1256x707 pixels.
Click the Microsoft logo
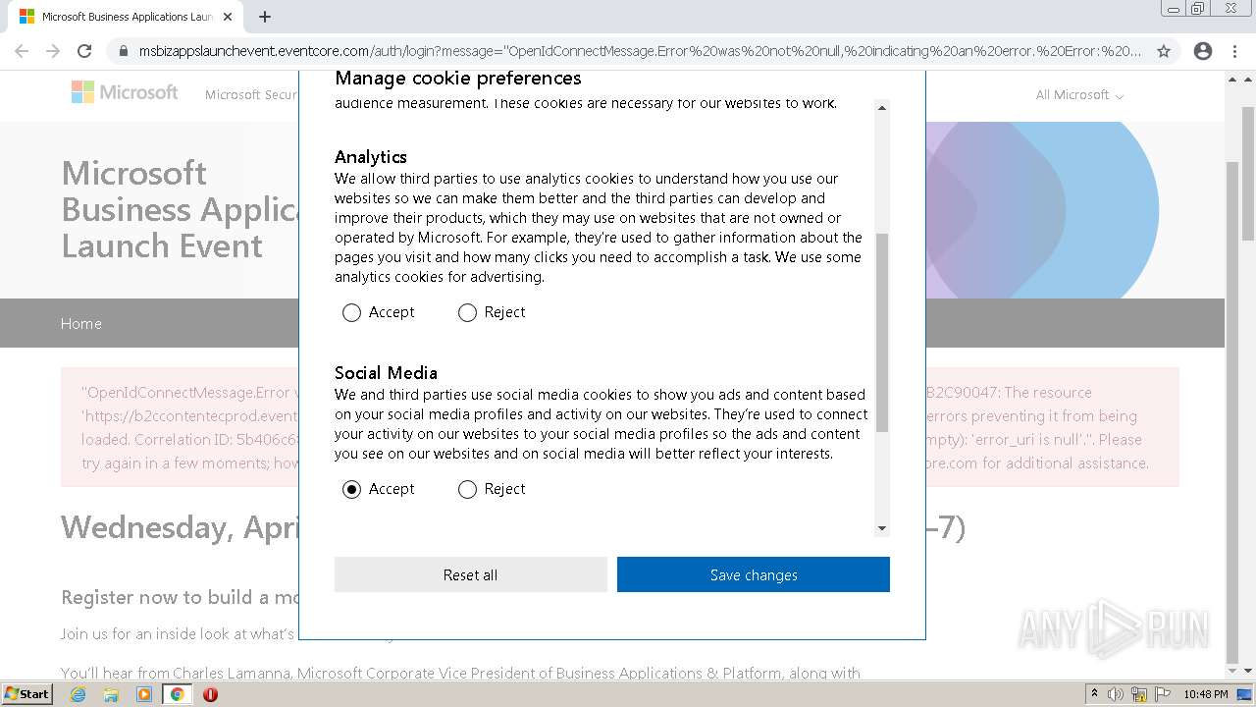click(x=125, y=92)
